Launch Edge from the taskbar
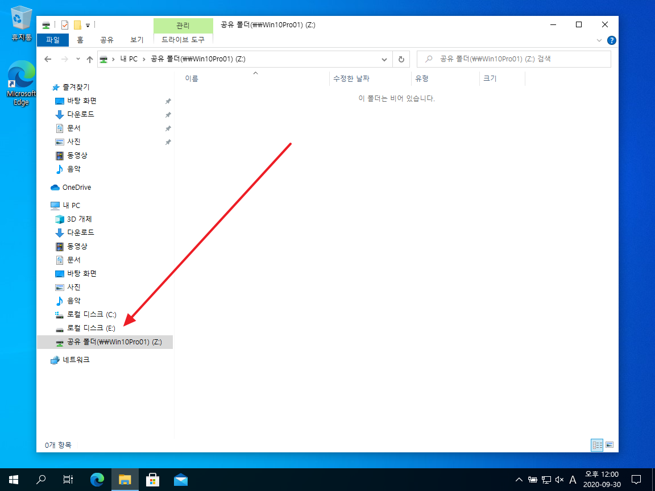Viewport: 655px width, 491px height. tap(97, 480)
